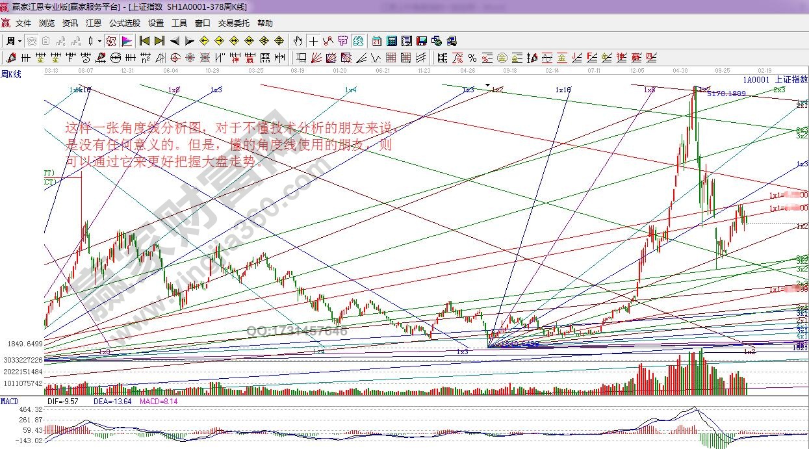
Task: Select the percent (%) drawing tool
Action: 472,58
